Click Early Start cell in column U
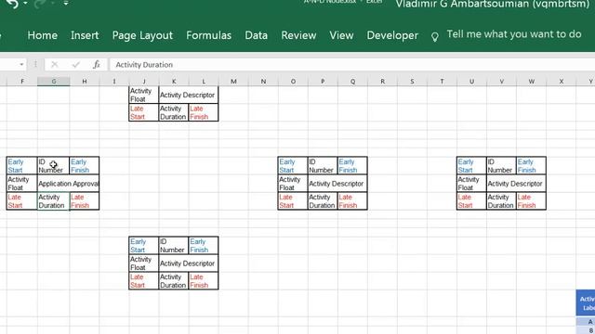 click(x=471, y=166)
